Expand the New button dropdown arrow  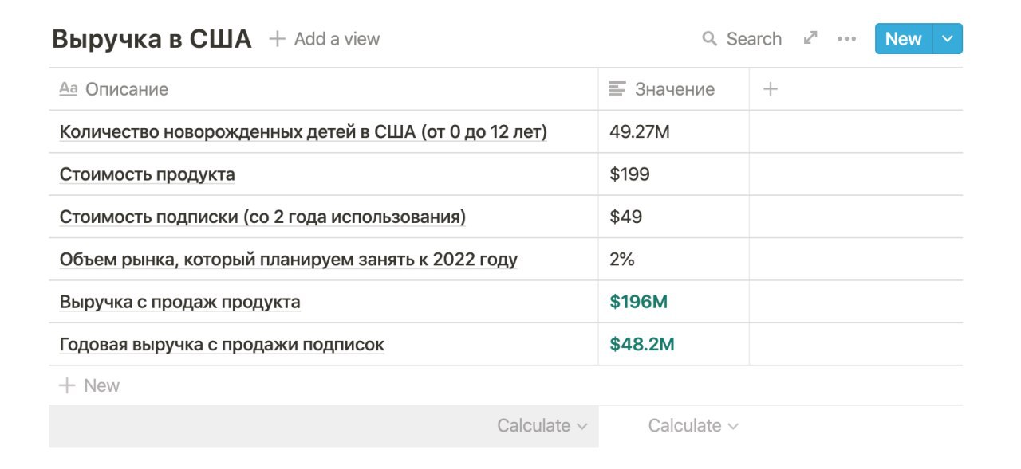point(947,39)
